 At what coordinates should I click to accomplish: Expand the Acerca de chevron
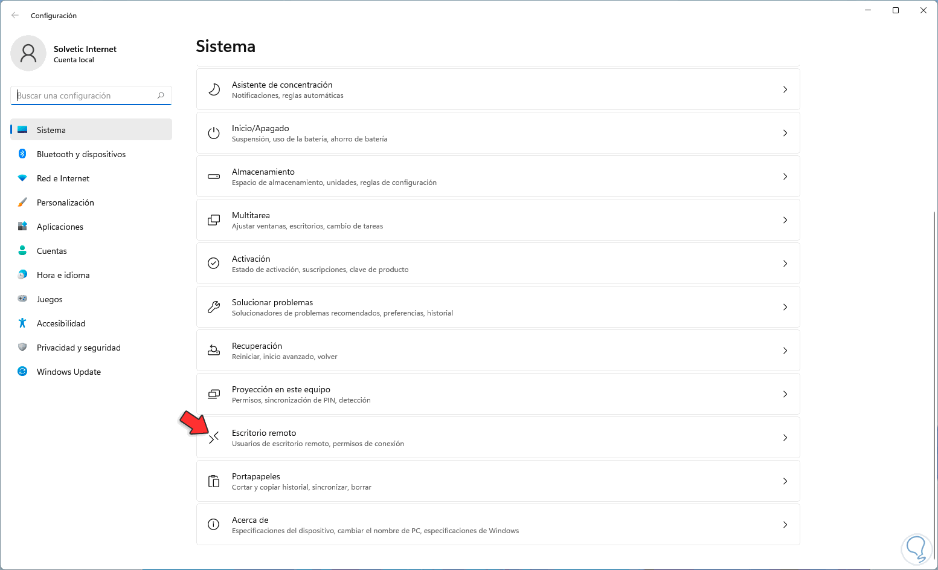[x=785, y=525]
